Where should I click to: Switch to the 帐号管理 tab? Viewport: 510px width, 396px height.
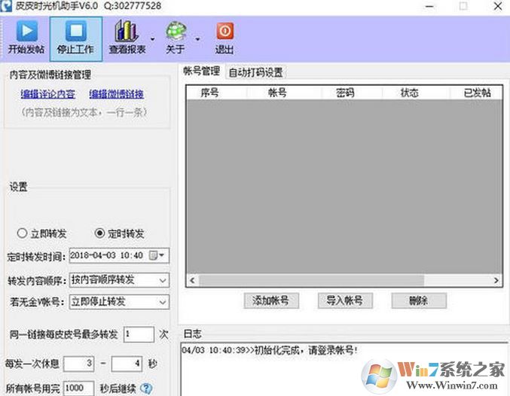(201, 71)
